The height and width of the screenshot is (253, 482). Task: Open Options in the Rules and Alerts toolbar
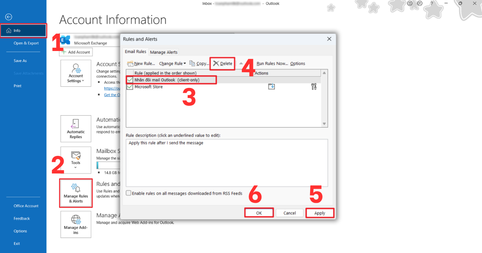tap(298, 63)
